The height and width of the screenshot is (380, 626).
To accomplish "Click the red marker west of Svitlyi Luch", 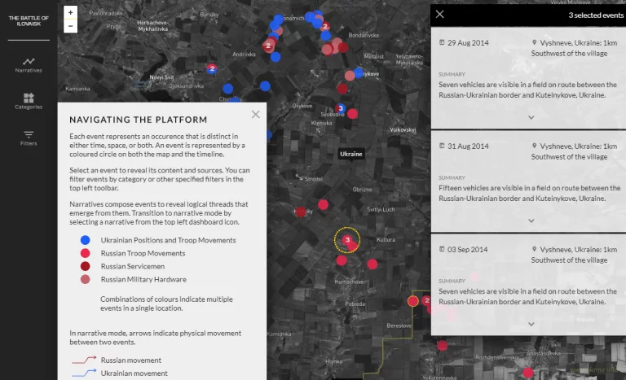I will click(323, 205).
